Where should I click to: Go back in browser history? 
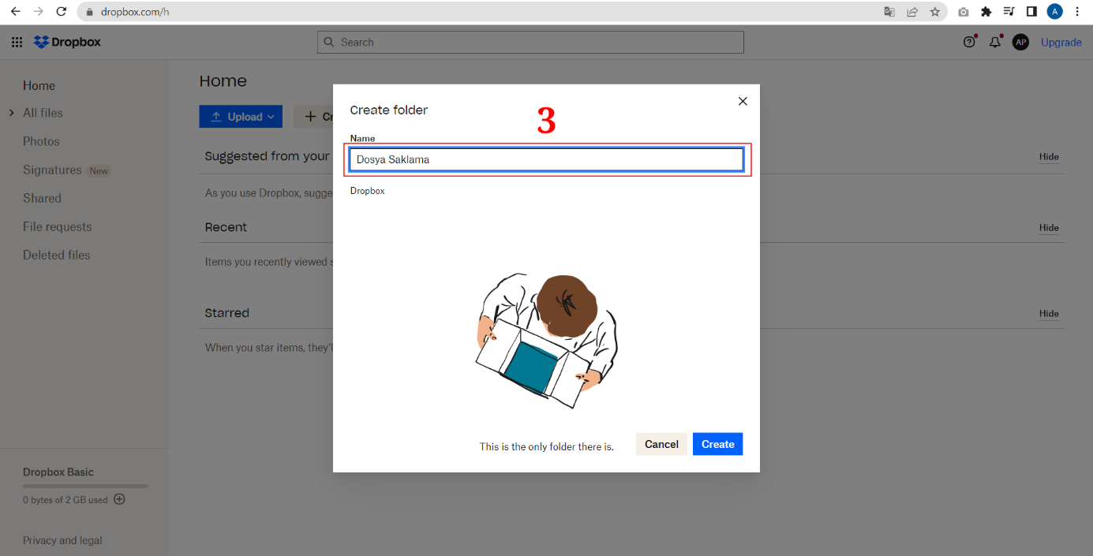(x=15, y=12)
